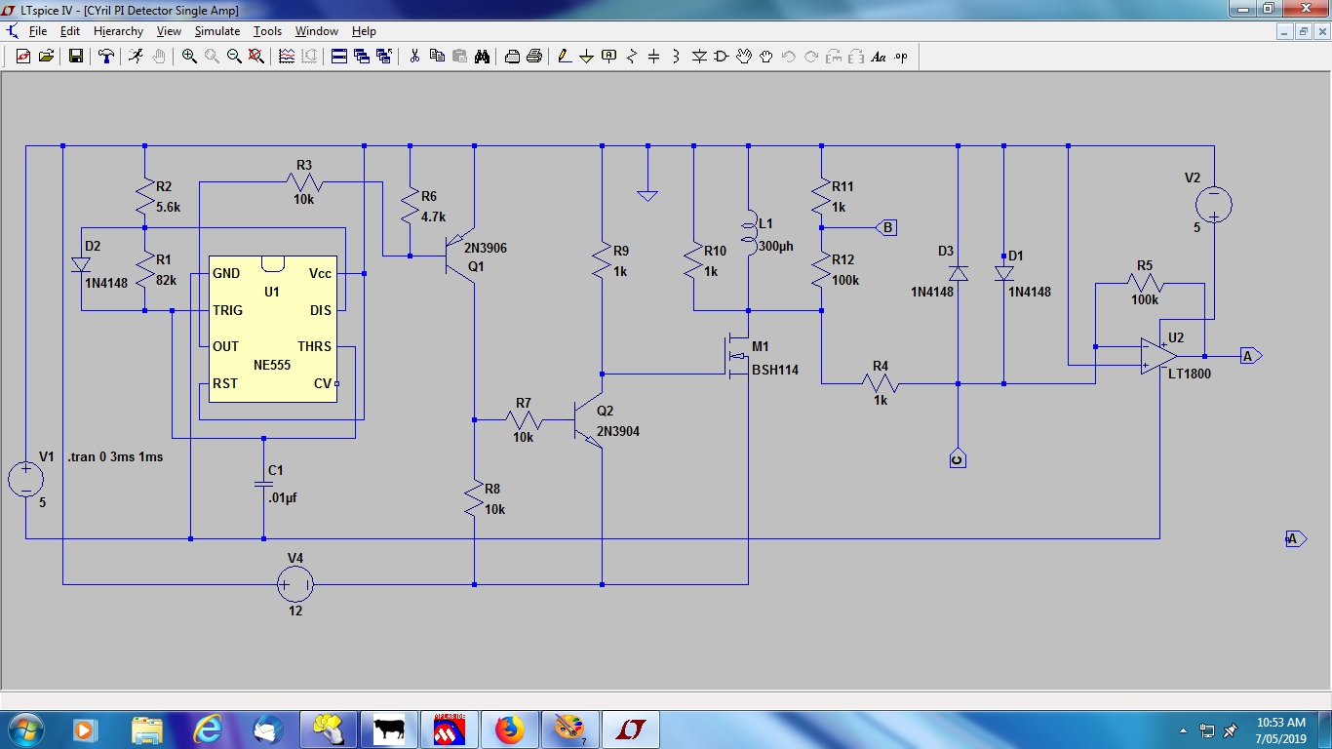Select the Draw Wire pencil tool
The height and width of the screenshot is (749, 1332).
click(x=565, y=57)
